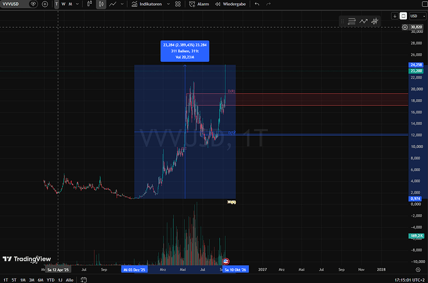Undo the last chart action
This screenshot has width=428, height=283.
coord(257,4)
